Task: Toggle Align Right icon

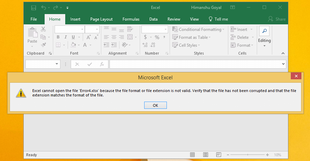Action: pyautogui.click(x=122, y=37)
